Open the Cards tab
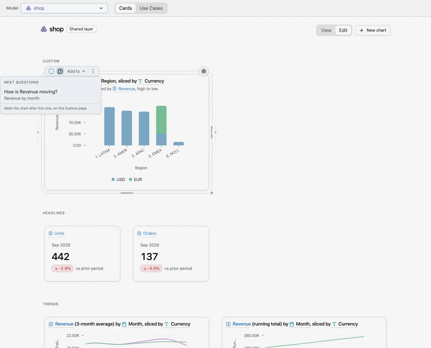The width and height of the screenshot is (431, 348). [125, 8]
